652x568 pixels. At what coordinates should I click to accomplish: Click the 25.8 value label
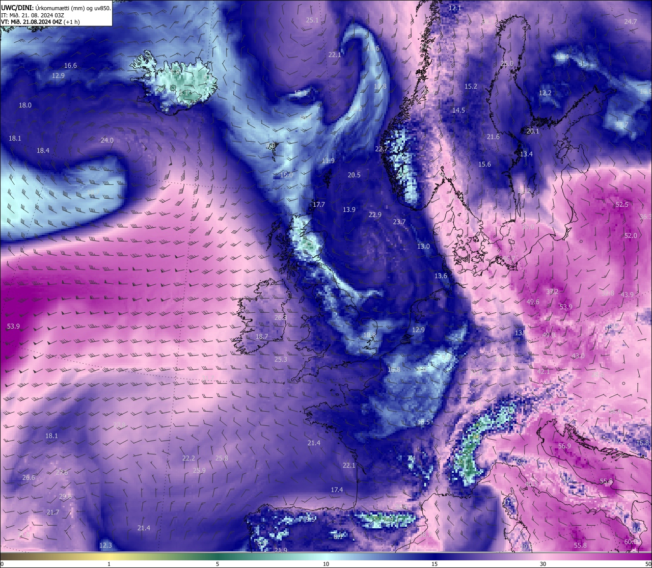pos(222,458)
